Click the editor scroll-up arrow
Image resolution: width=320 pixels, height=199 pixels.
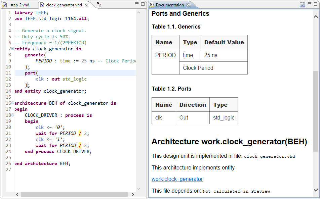[139, 13]
